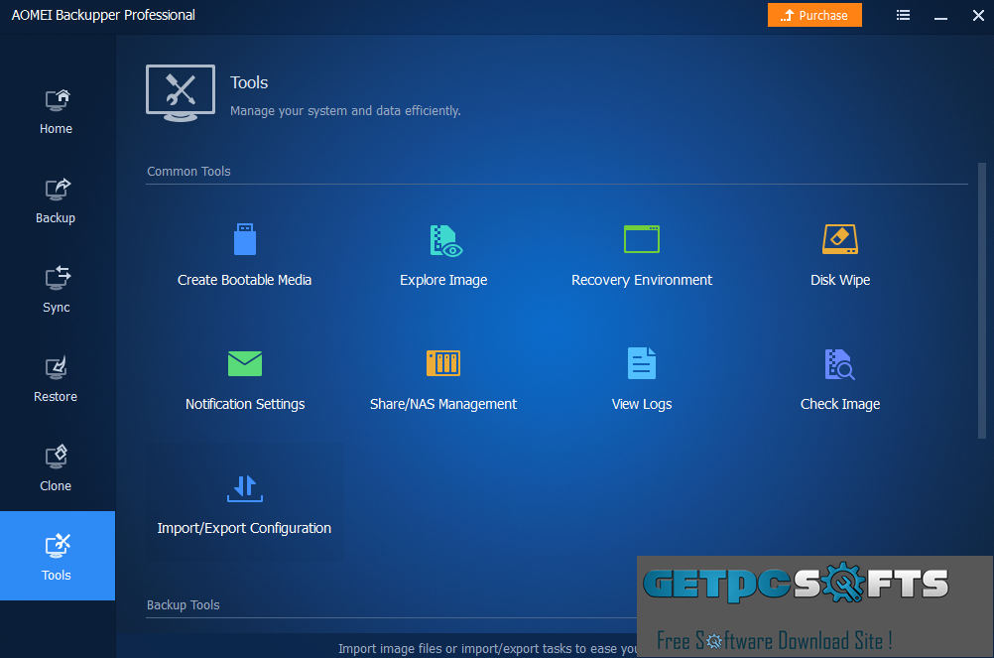Click the Tools page heading text
Screen dimensions: 994x658
[249, 82]
